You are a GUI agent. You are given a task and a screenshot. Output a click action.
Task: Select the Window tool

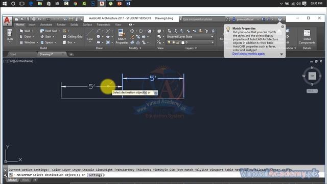(27, 42)
